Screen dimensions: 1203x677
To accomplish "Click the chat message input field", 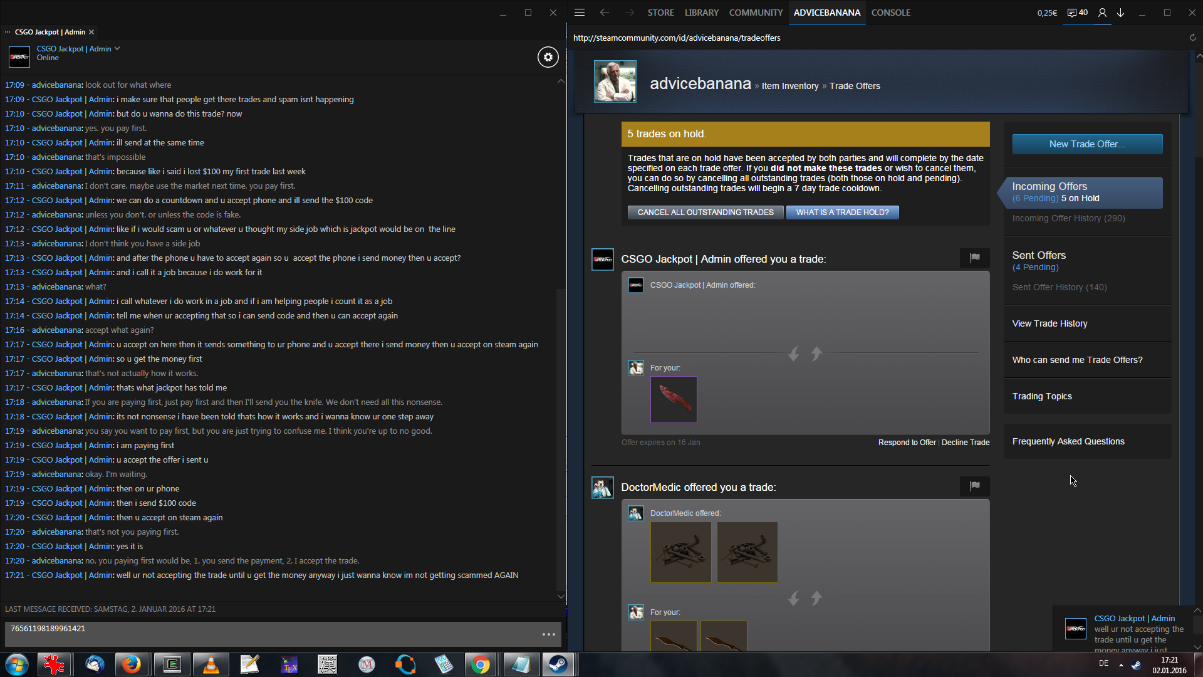I will point(269,633).
